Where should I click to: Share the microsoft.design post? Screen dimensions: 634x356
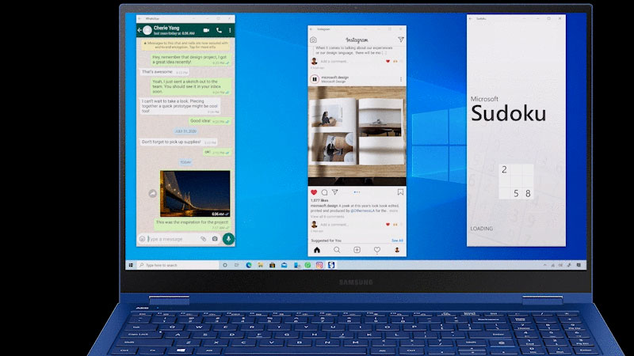(334, 192)
